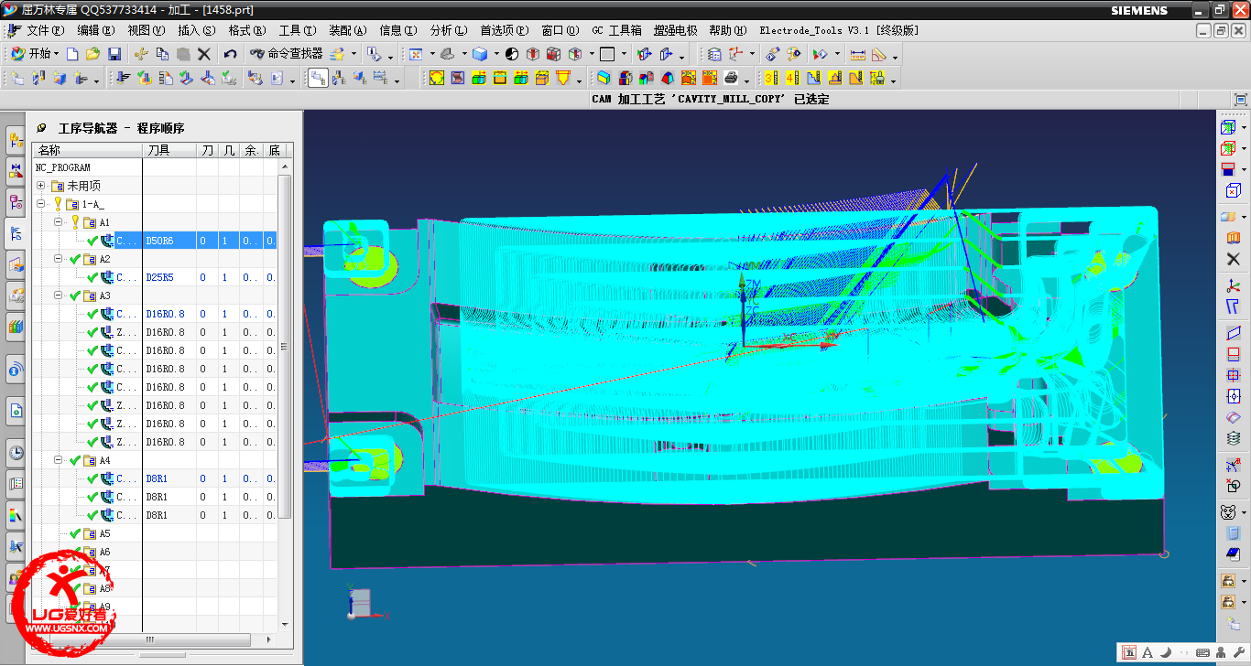Click the X icon in right toolbar

tap(1233, 260)
